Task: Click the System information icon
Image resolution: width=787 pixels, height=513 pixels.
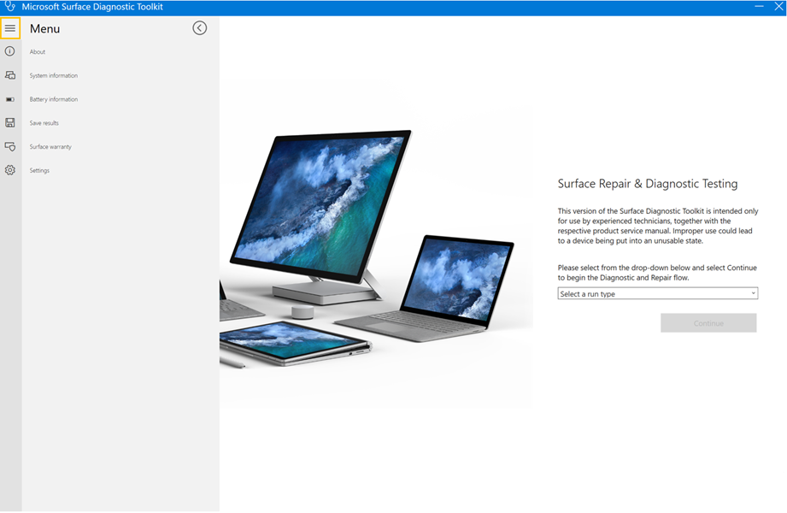Action: [x=10, y=75]
